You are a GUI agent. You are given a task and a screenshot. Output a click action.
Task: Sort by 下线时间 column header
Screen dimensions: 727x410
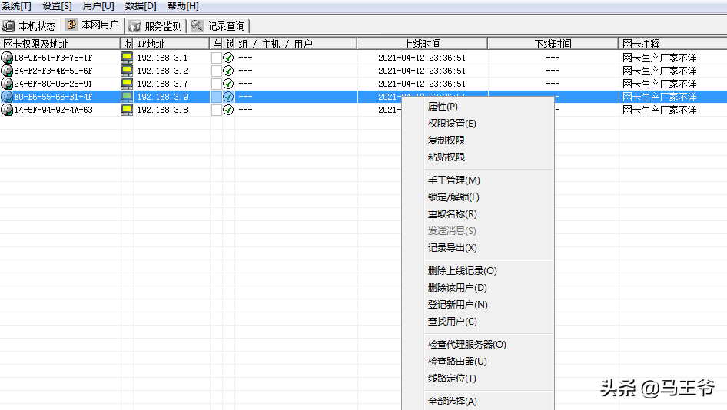[x=553, y=44]
